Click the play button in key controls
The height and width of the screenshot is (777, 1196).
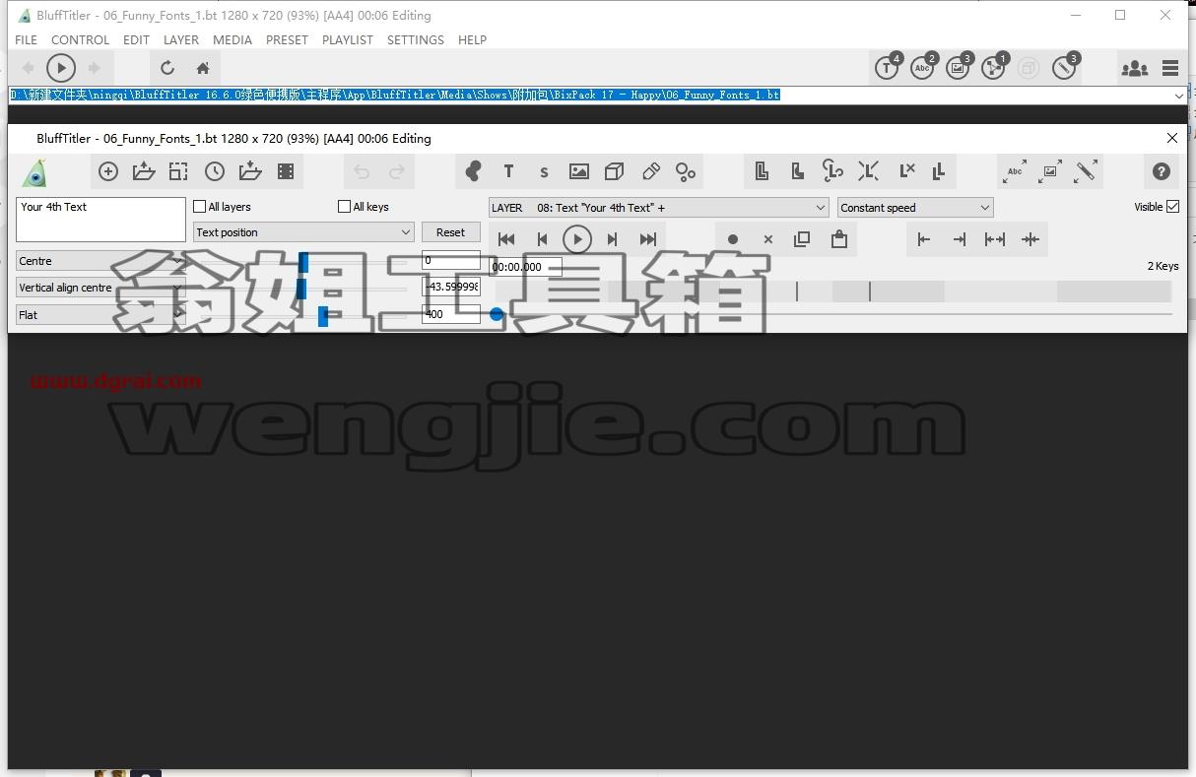click(577, 239)
